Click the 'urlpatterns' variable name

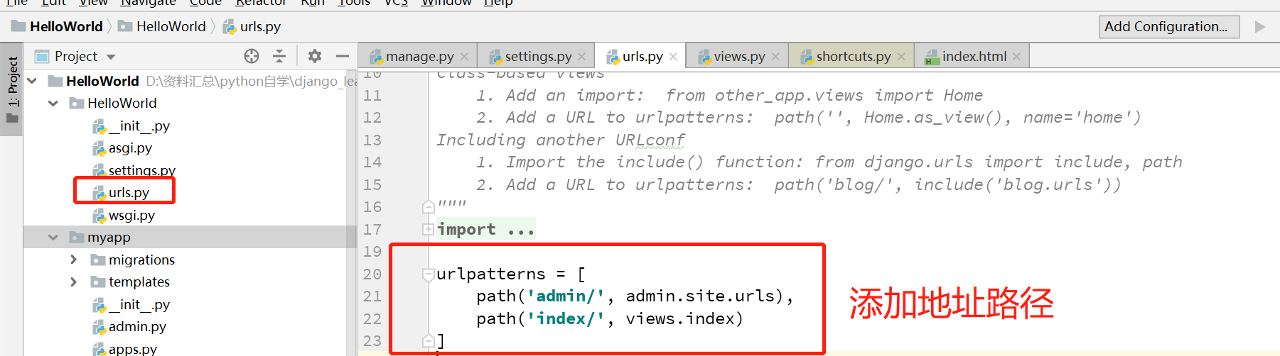491,274
